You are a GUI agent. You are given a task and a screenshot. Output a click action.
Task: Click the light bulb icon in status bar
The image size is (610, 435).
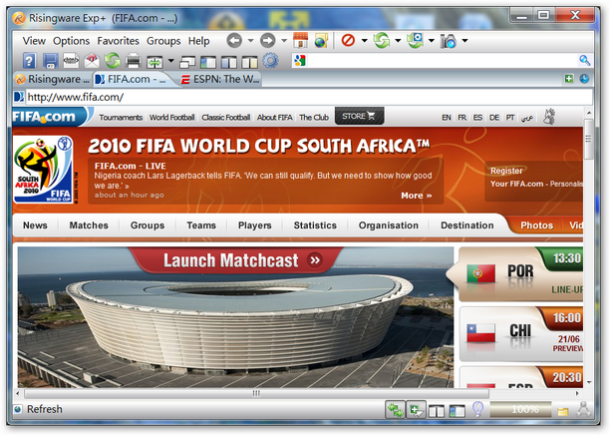[477, 409]
